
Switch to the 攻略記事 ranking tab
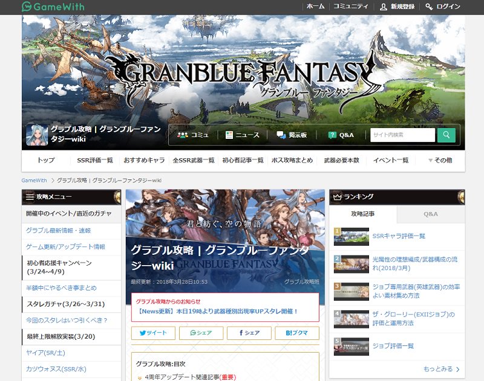pyautogui.click(x=362, y=214)
